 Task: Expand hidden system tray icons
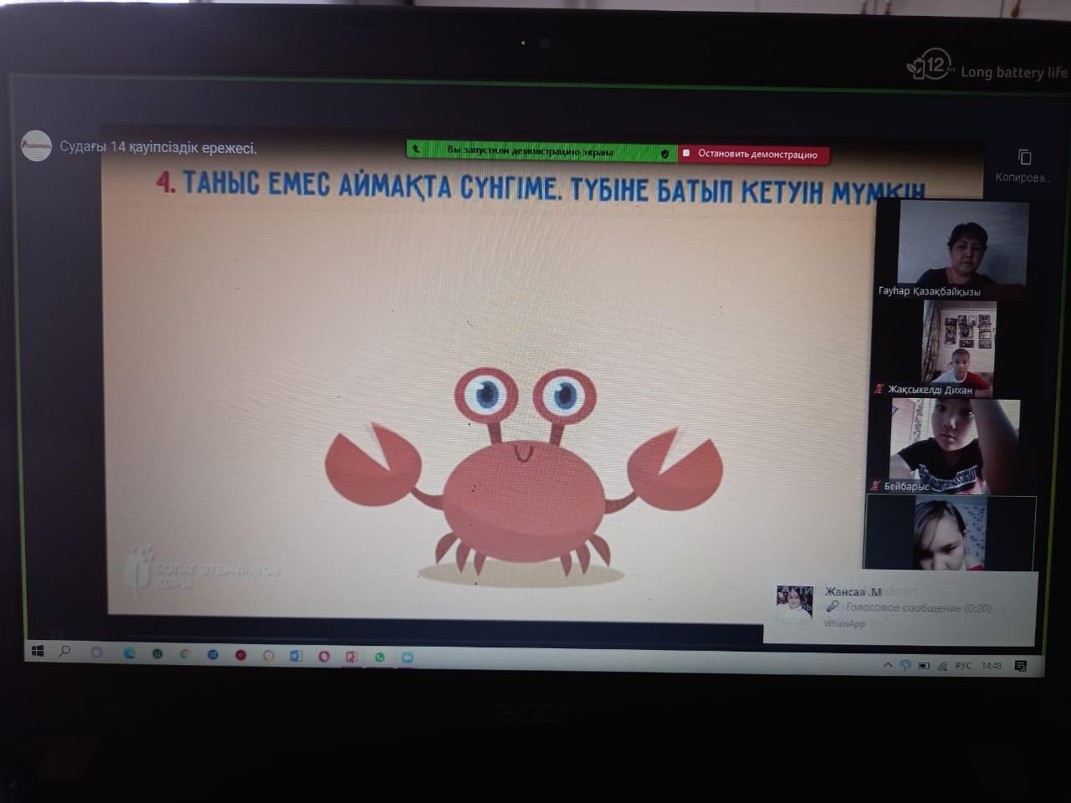click(888, 666)
